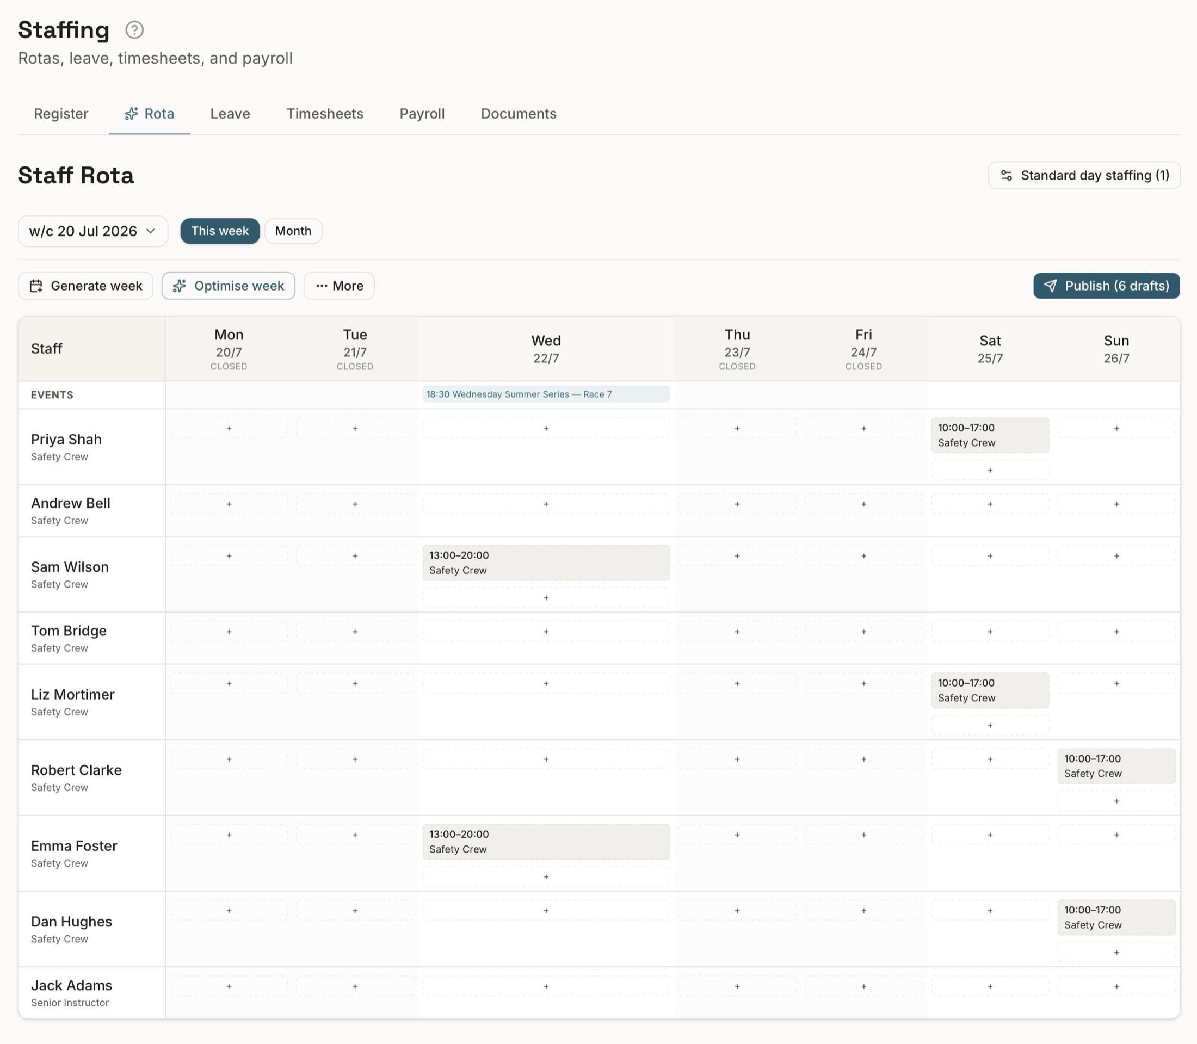Add shift for Jack Adams on Wednesday
Viewport: 1197px width, 1044px height.
tap(546, 986)
